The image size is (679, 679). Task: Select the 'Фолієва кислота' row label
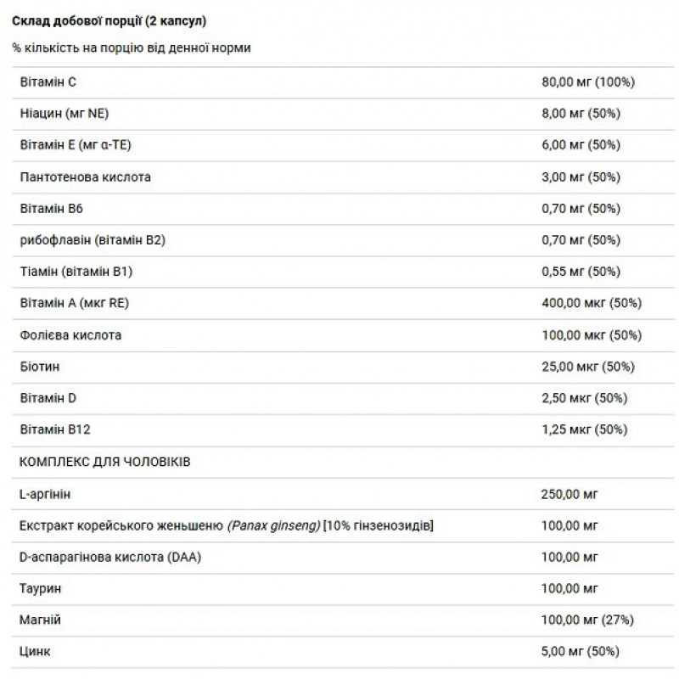coord(70,334)
